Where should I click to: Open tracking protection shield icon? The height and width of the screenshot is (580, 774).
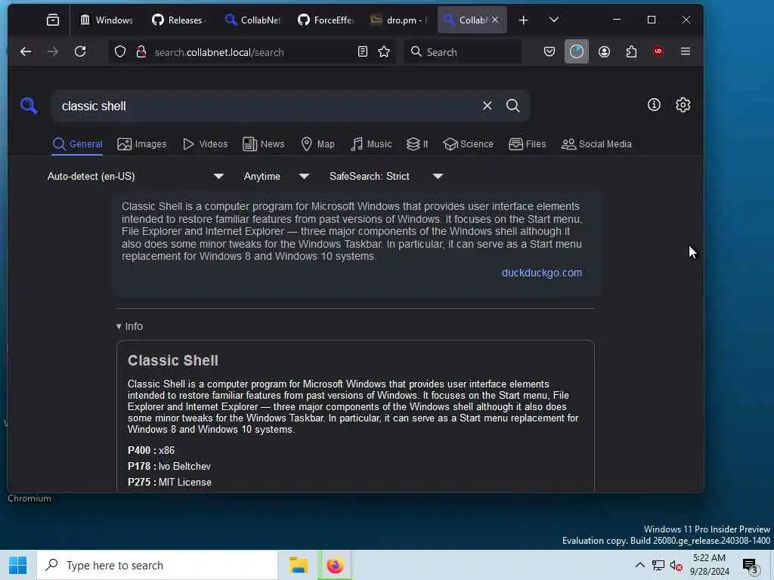(120, 52)
